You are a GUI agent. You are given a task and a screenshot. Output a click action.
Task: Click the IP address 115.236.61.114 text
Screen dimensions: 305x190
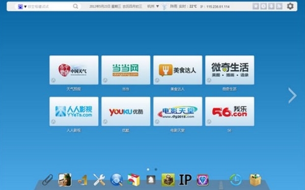(218, 7)
